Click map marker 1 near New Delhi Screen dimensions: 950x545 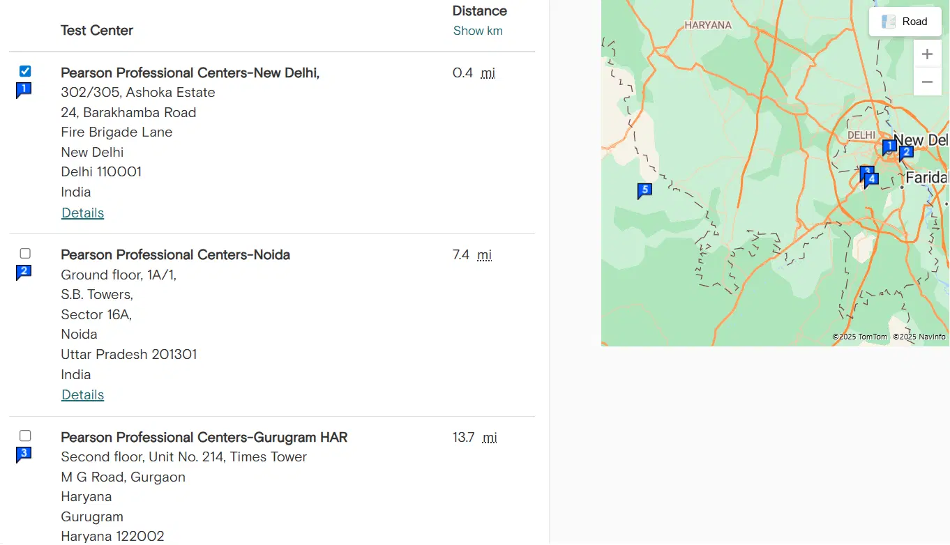click(x=889, y=146)
